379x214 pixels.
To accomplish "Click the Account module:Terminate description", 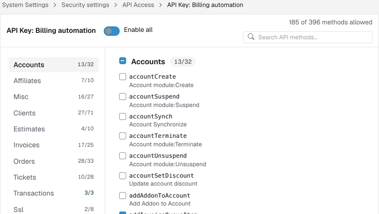I will coord(166,144).
